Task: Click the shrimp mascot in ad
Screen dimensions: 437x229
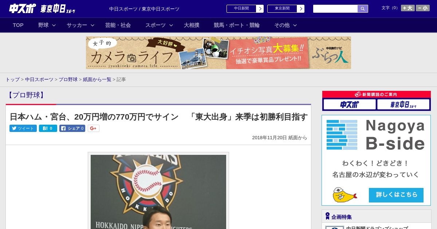Action: click(x=345, y=195)
